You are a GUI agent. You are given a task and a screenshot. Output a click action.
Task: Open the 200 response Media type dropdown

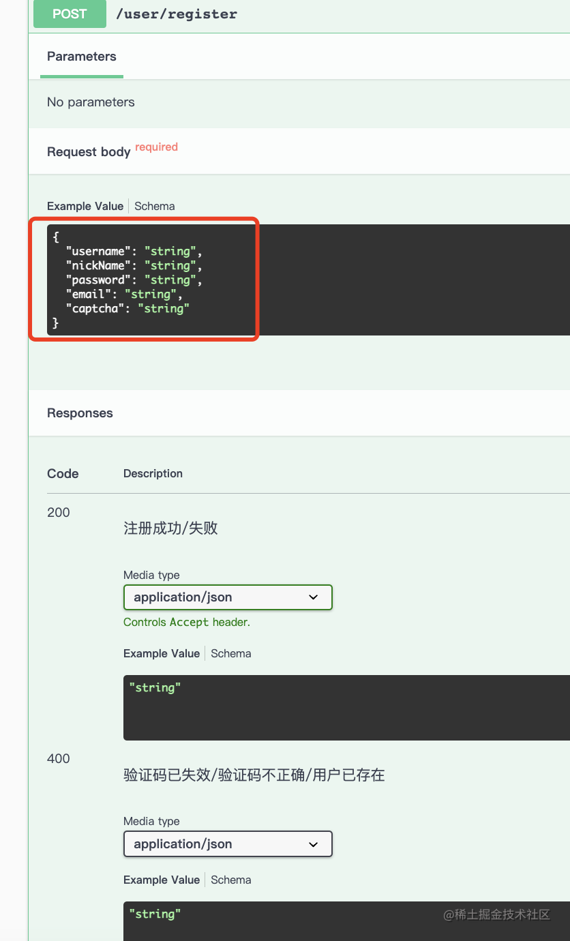click(x=227, y=597)
